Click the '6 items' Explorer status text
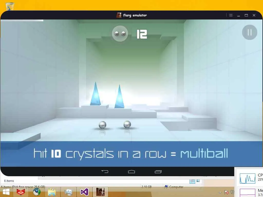 9,181
